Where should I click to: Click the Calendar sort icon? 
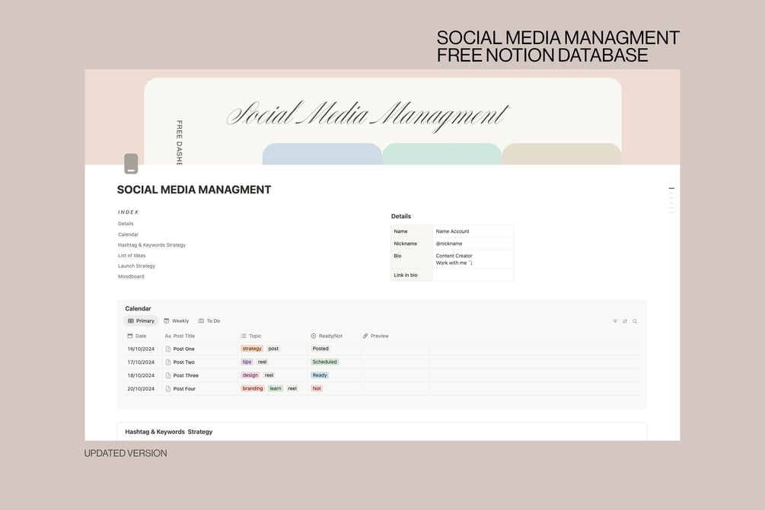pos(625,321)
